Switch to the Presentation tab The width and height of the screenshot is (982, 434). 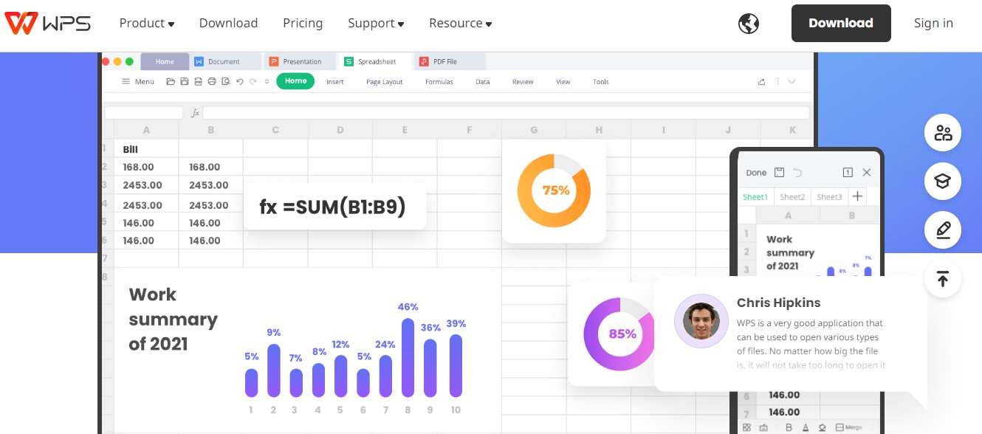[301, 61]
